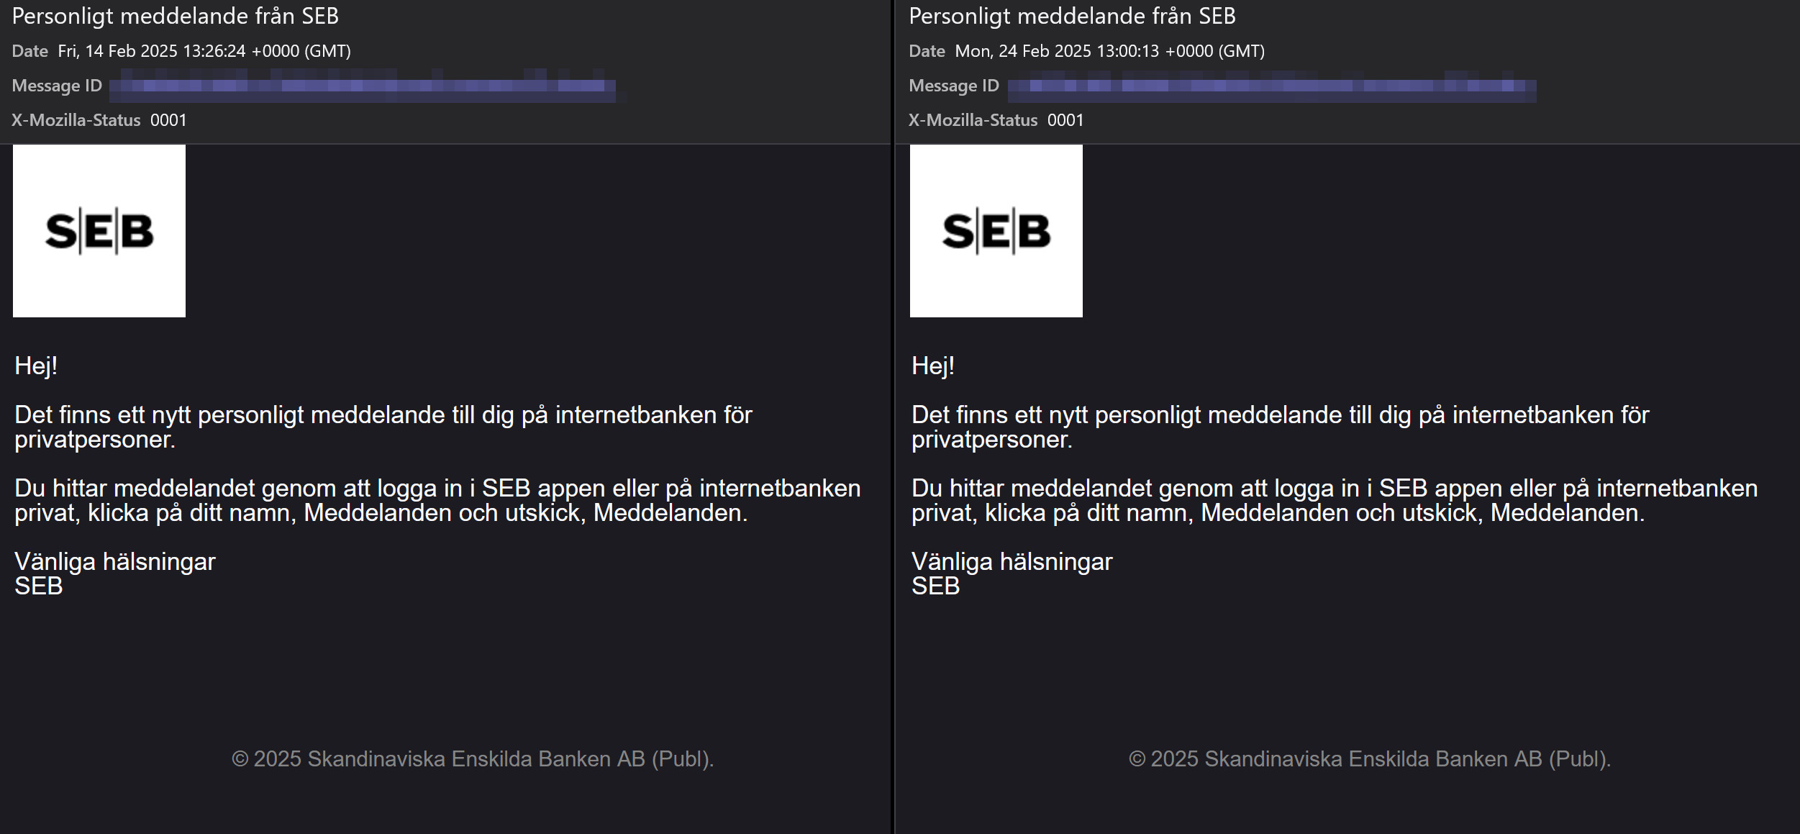The height and width of the screenshot is (834, 1800).
Task: Click X-Mozilla-Status value in the 24 Feb email
Action: (x=1065, y=120)
